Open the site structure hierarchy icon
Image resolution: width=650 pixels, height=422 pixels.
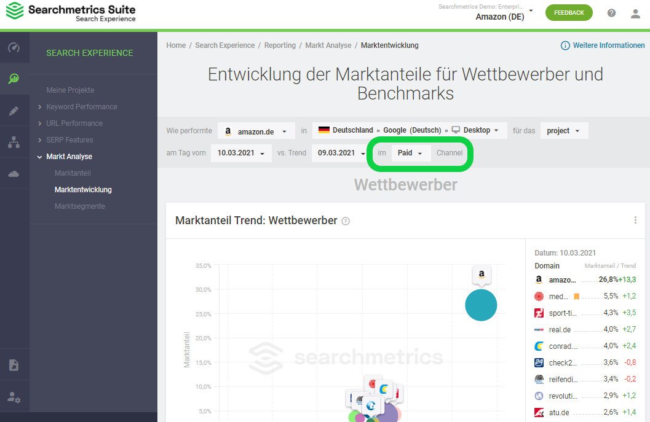14,142
